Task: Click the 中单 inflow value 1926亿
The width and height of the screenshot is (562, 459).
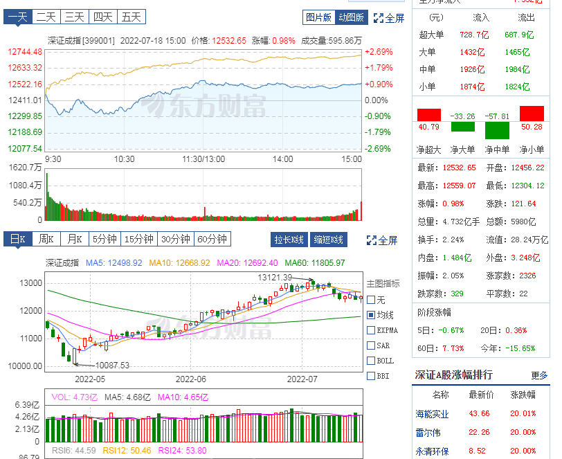Action: (x=473, y=69)
